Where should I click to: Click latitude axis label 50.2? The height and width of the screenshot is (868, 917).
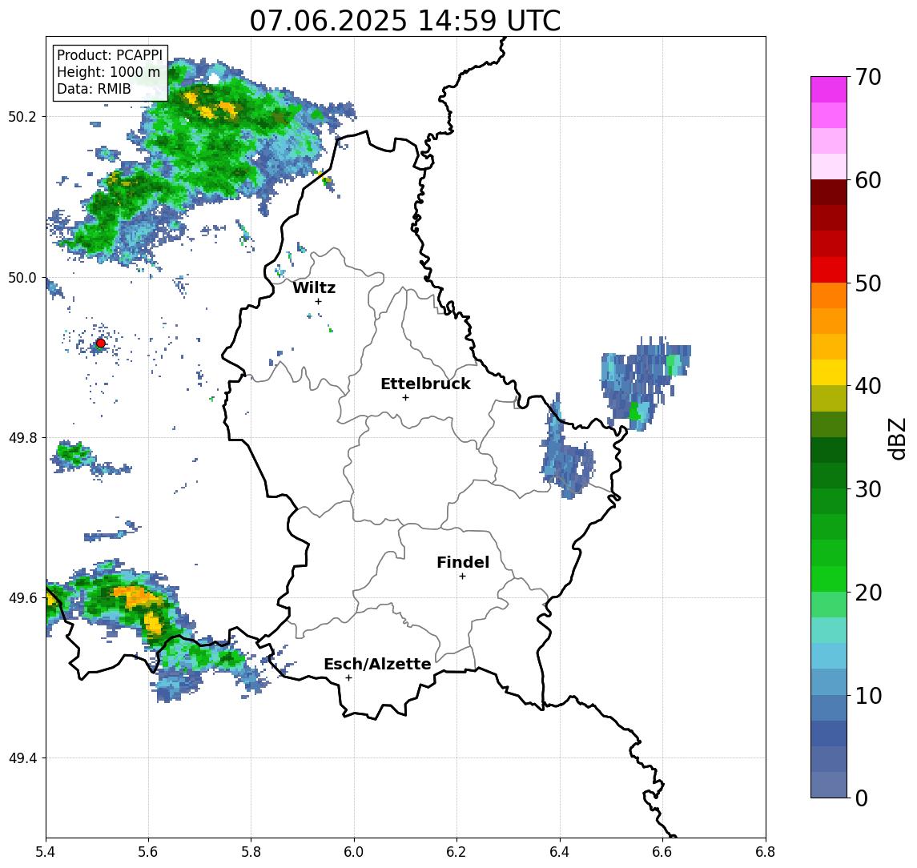tap(22, 116)
